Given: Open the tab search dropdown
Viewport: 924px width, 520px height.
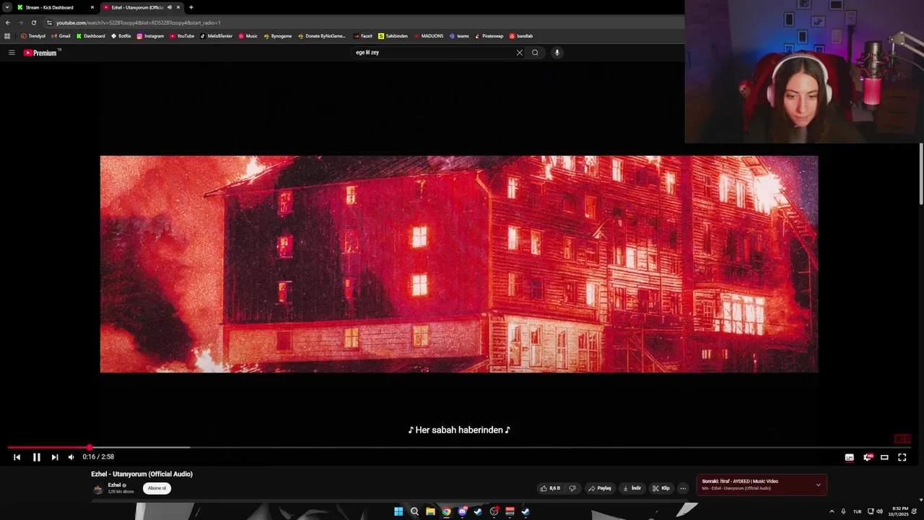Looking at the screenshot, I should 6,7.
